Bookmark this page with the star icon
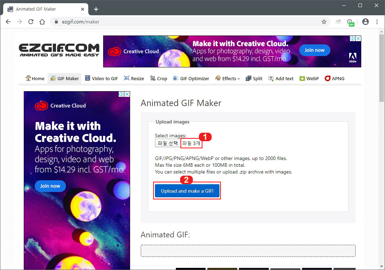Image resolution: width=385 pixels, height=270 pixels. coord(324,22)
